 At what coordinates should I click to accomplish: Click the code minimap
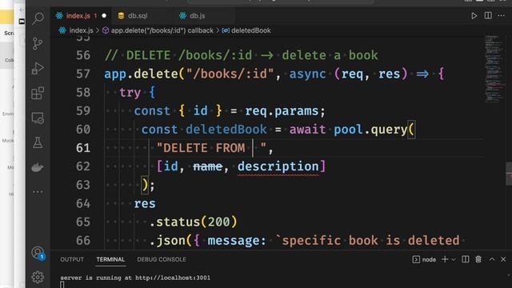(x=494, y=69)
